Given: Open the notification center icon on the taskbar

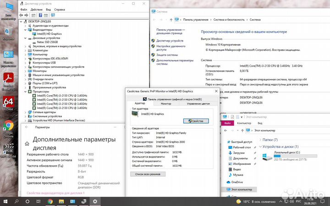Looking at the screenshot, I should (322, 201).
